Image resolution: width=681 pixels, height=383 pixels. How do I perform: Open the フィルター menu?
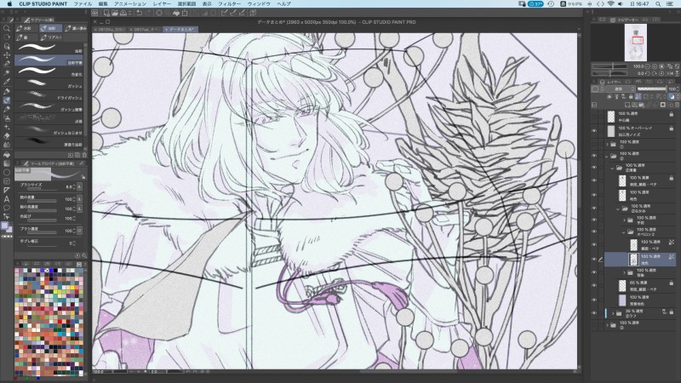229,4
